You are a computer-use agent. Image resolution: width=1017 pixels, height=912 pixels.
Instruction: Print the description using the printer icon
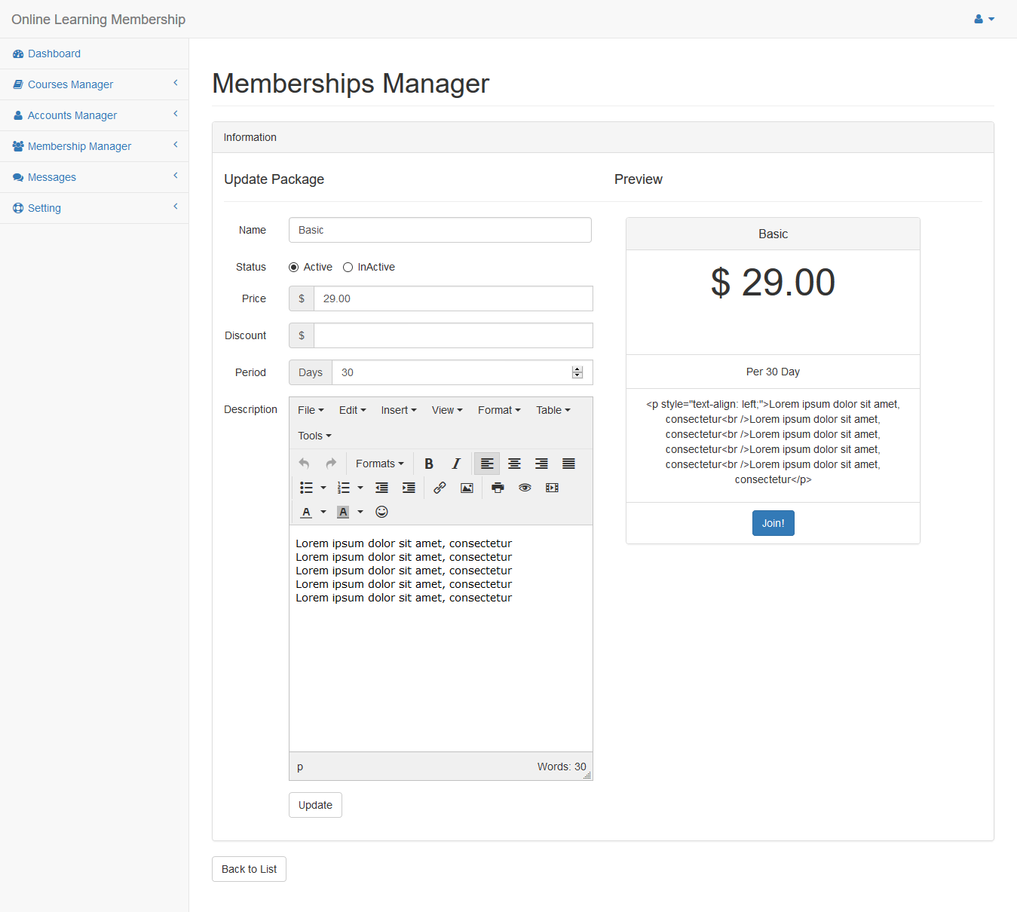[x=498, y=488]
